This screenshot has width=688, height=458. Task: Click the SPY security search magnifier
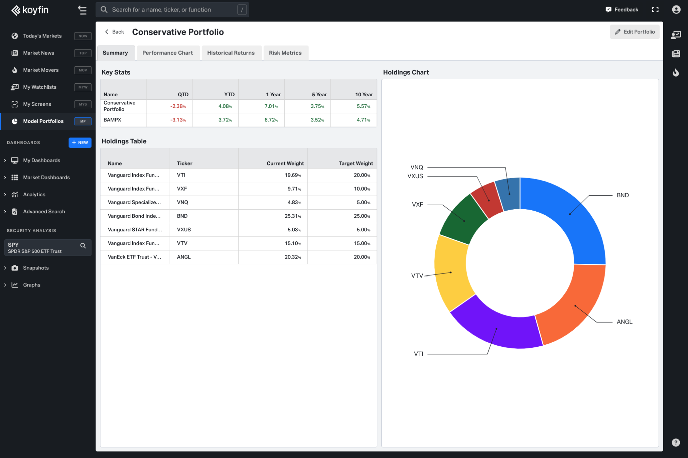[x=83, y=246]
